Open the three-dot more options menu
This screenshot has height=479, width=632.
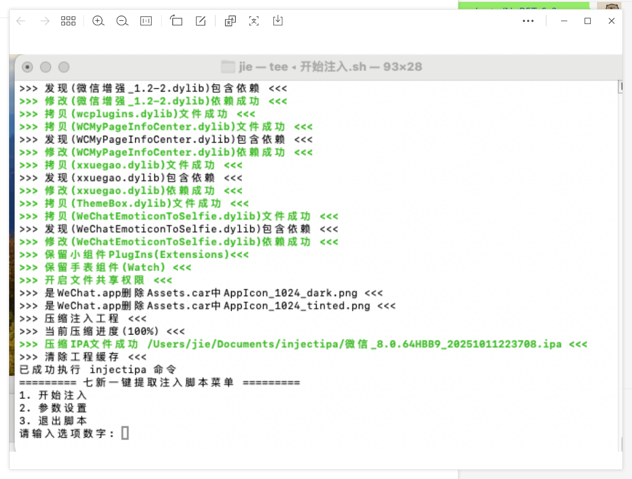click(x=528, y=21)
